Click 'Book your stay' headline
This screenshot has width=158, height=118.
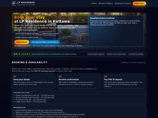click(30, 17)
